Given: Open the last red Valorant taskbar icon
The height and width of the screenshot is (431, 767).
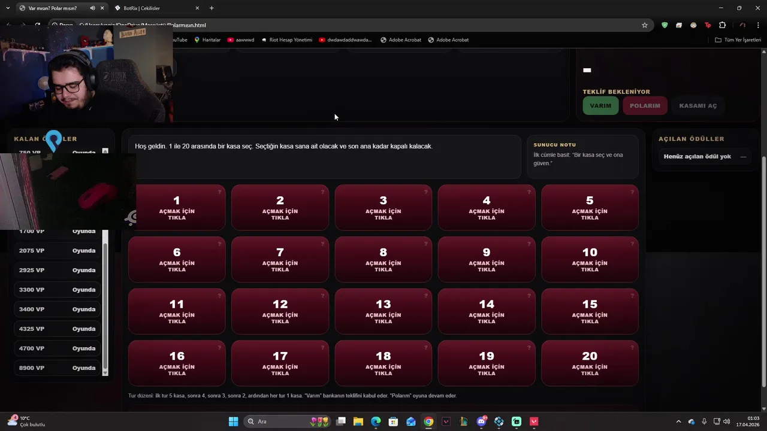Looking at the screenshot, I should click(534, 421).
